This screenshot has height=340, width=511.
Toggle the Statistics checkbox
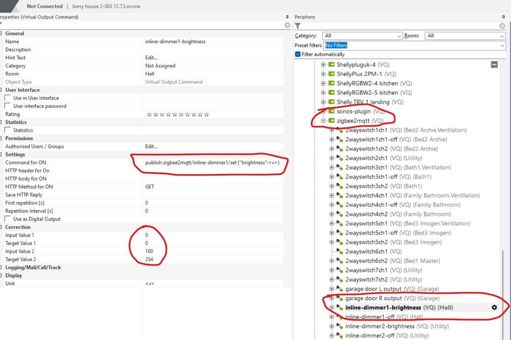pyautogui.click(x=8, y=130)
